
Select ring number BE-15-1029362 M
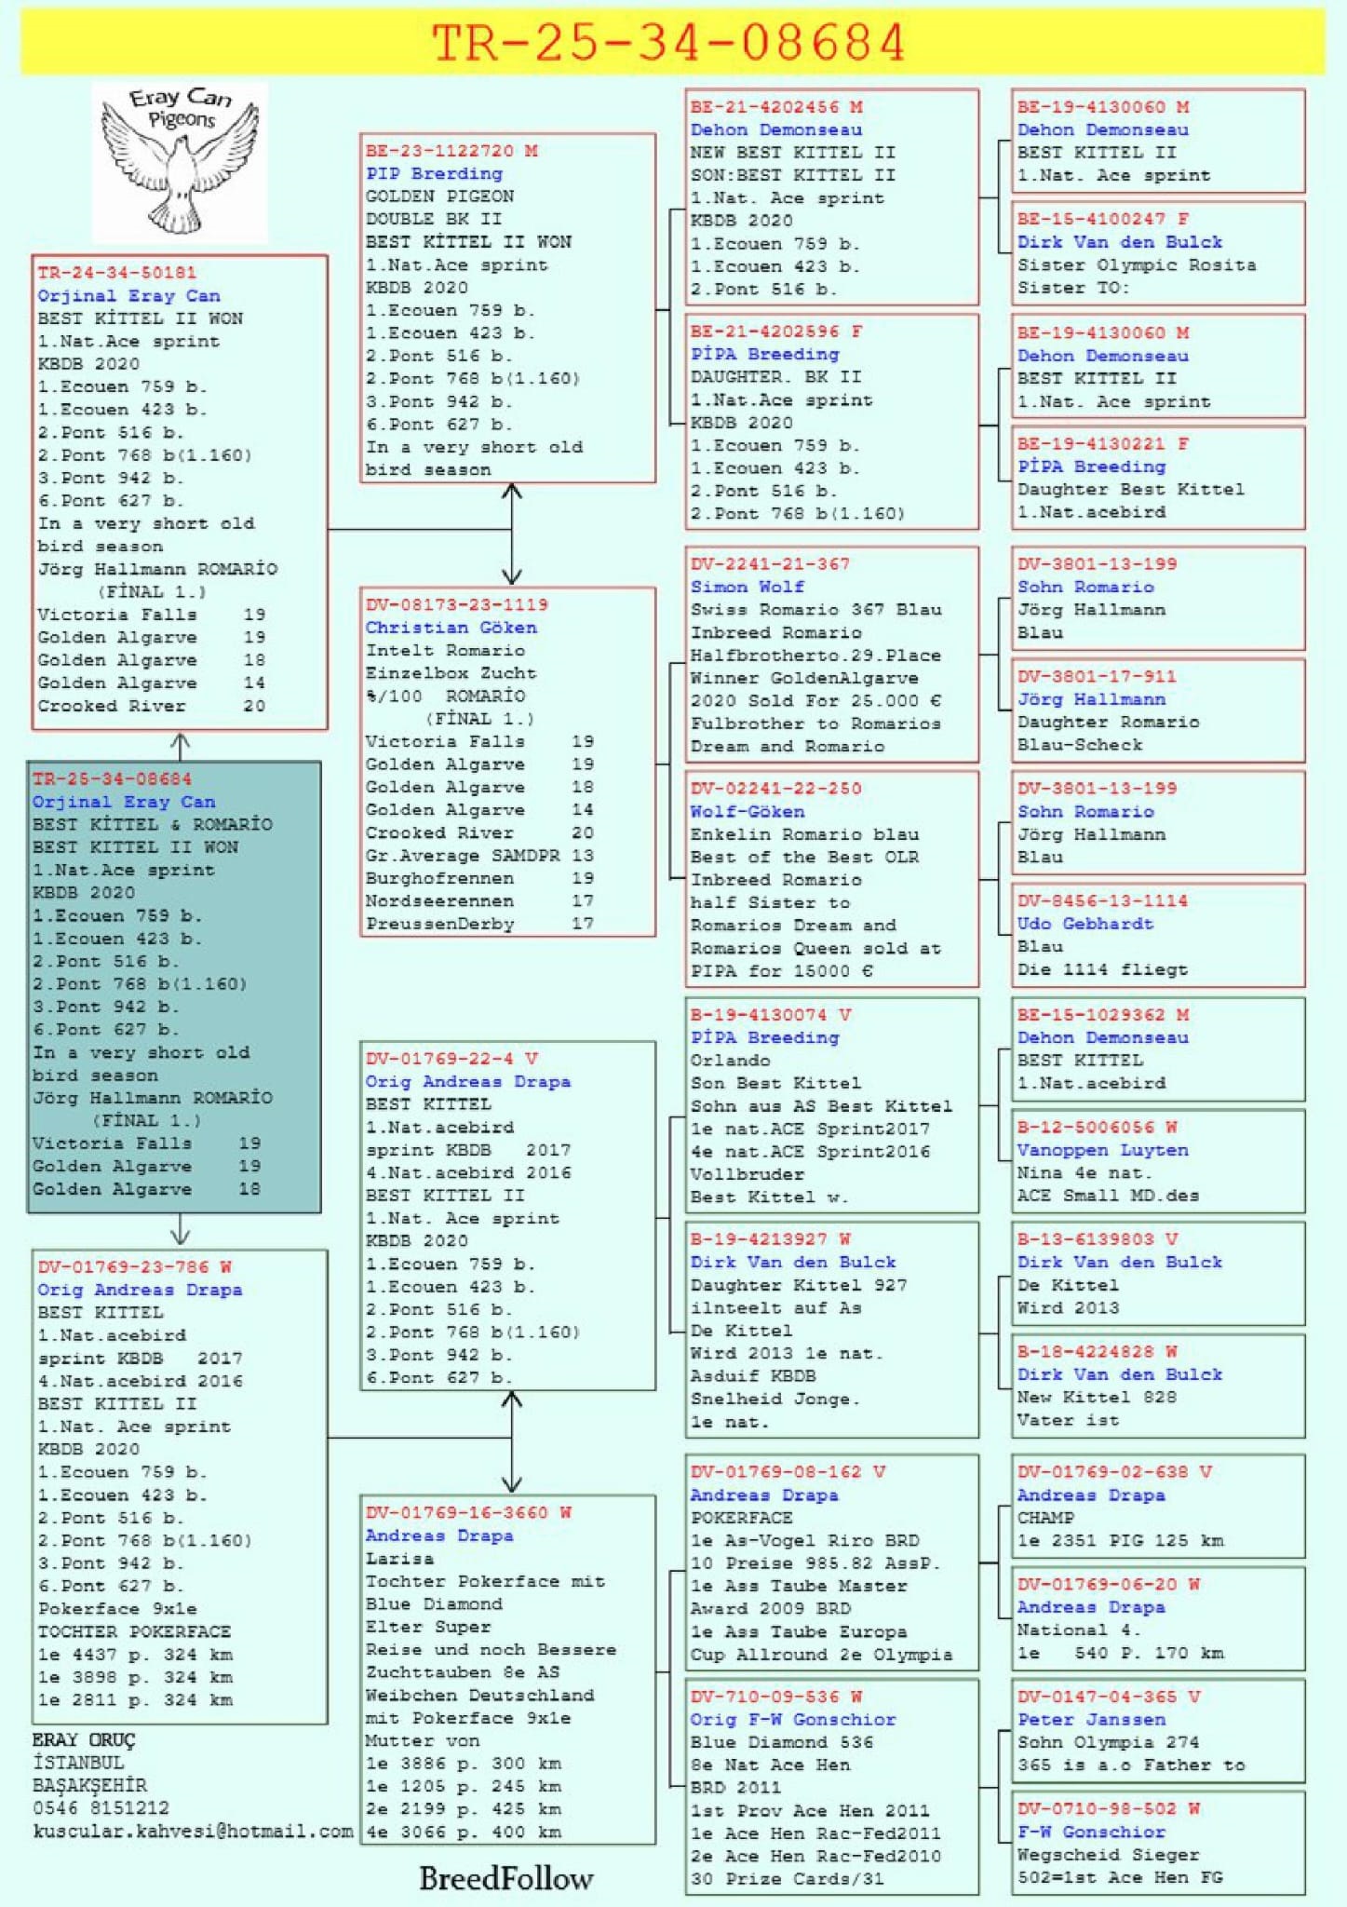point(1103,1014)
